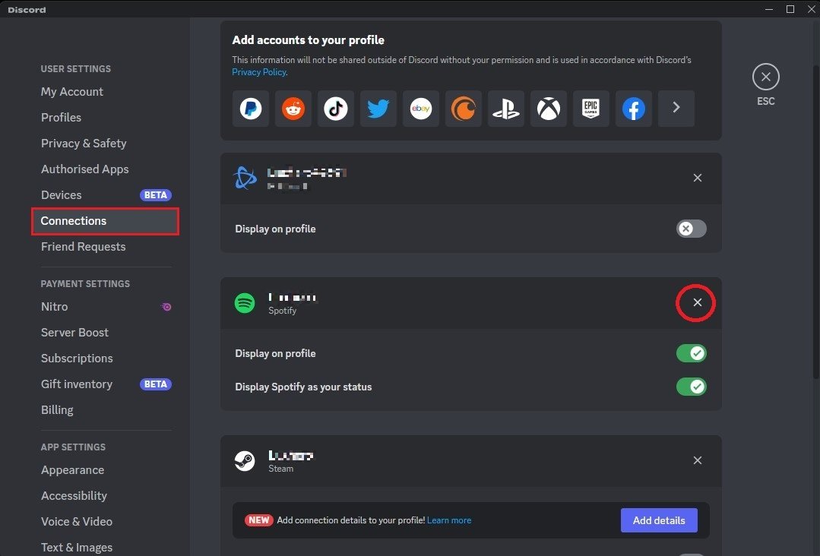Follow the Learn more link

[x=449, y=520]
